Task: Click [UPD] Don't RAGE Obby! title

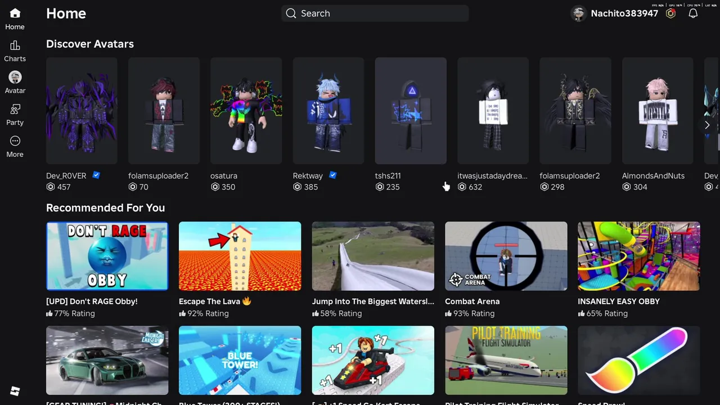Action: pos(92,301)
